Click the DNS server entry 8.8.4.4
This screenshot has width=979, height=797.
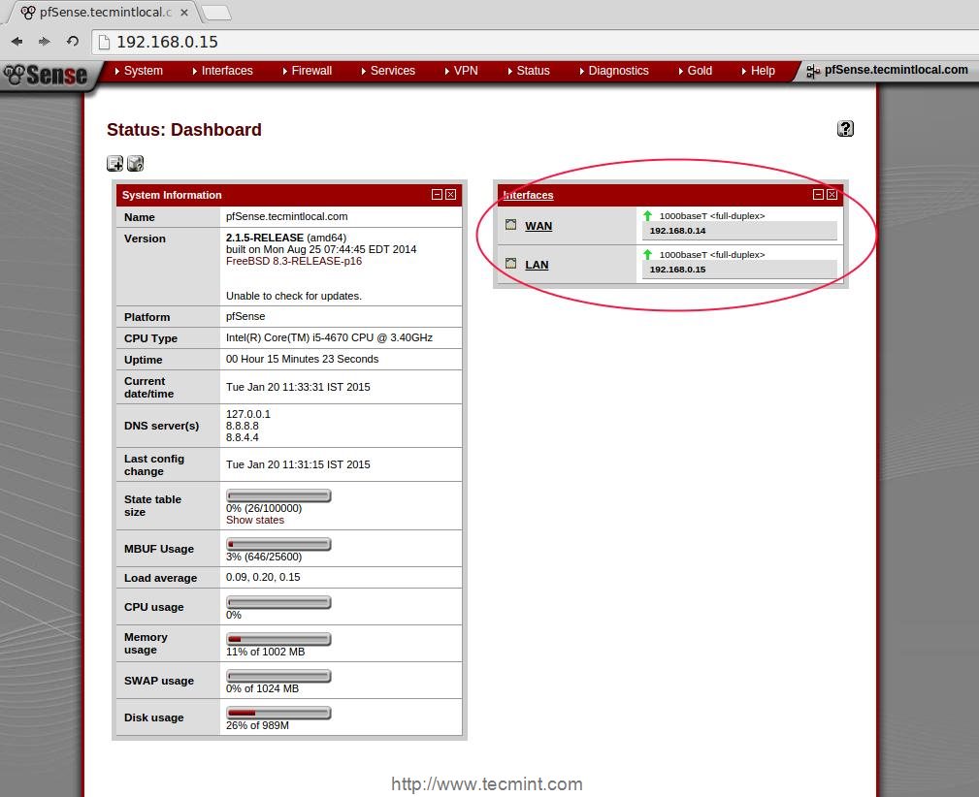(x=243, y=437)
